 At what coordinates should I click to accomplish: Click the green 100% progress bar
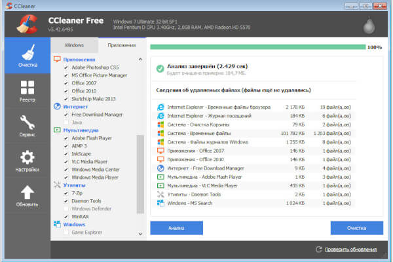coord(258,47)
